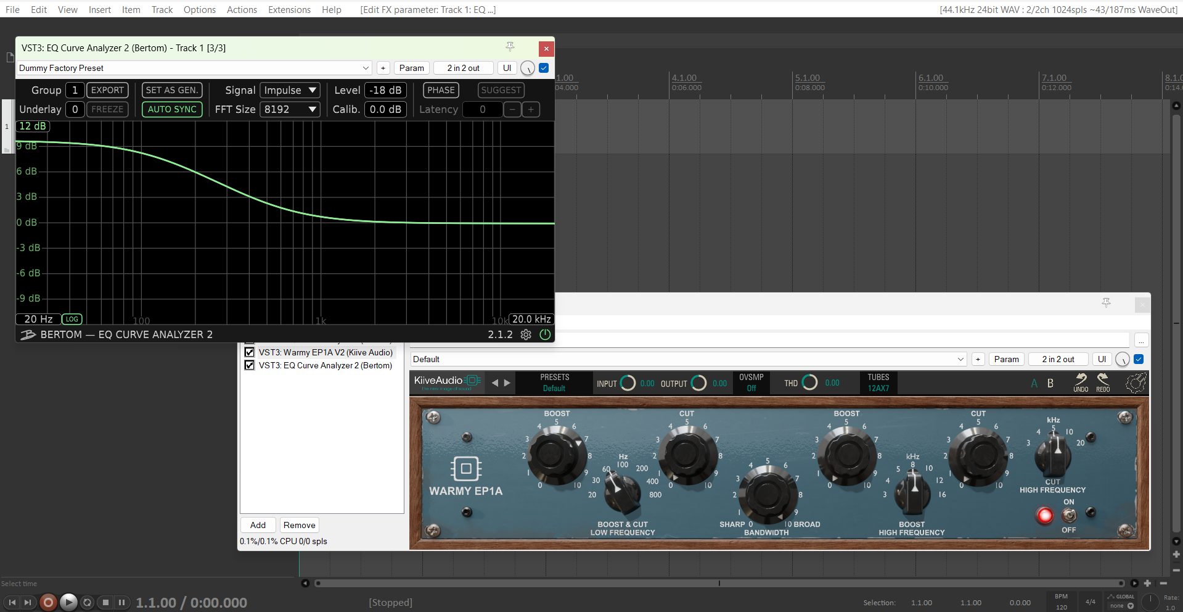Toggle the EQ Curve Analyzer bypass checkbox
The width and height of the screenshot is (1183, 612).
544,68
